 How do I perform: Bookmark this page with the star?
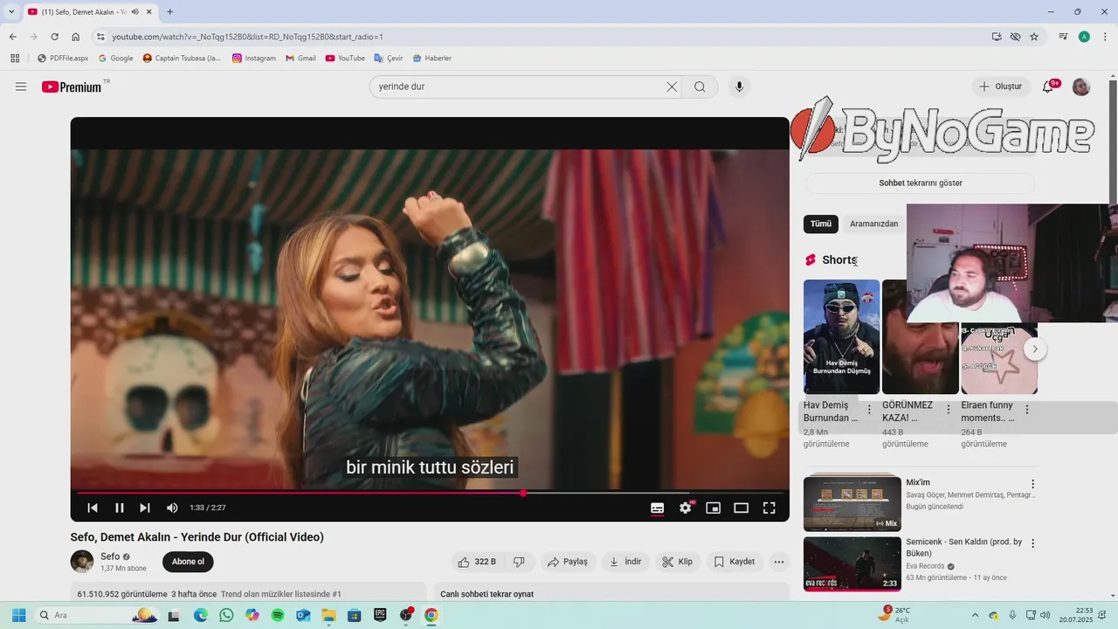[1034, 37]
